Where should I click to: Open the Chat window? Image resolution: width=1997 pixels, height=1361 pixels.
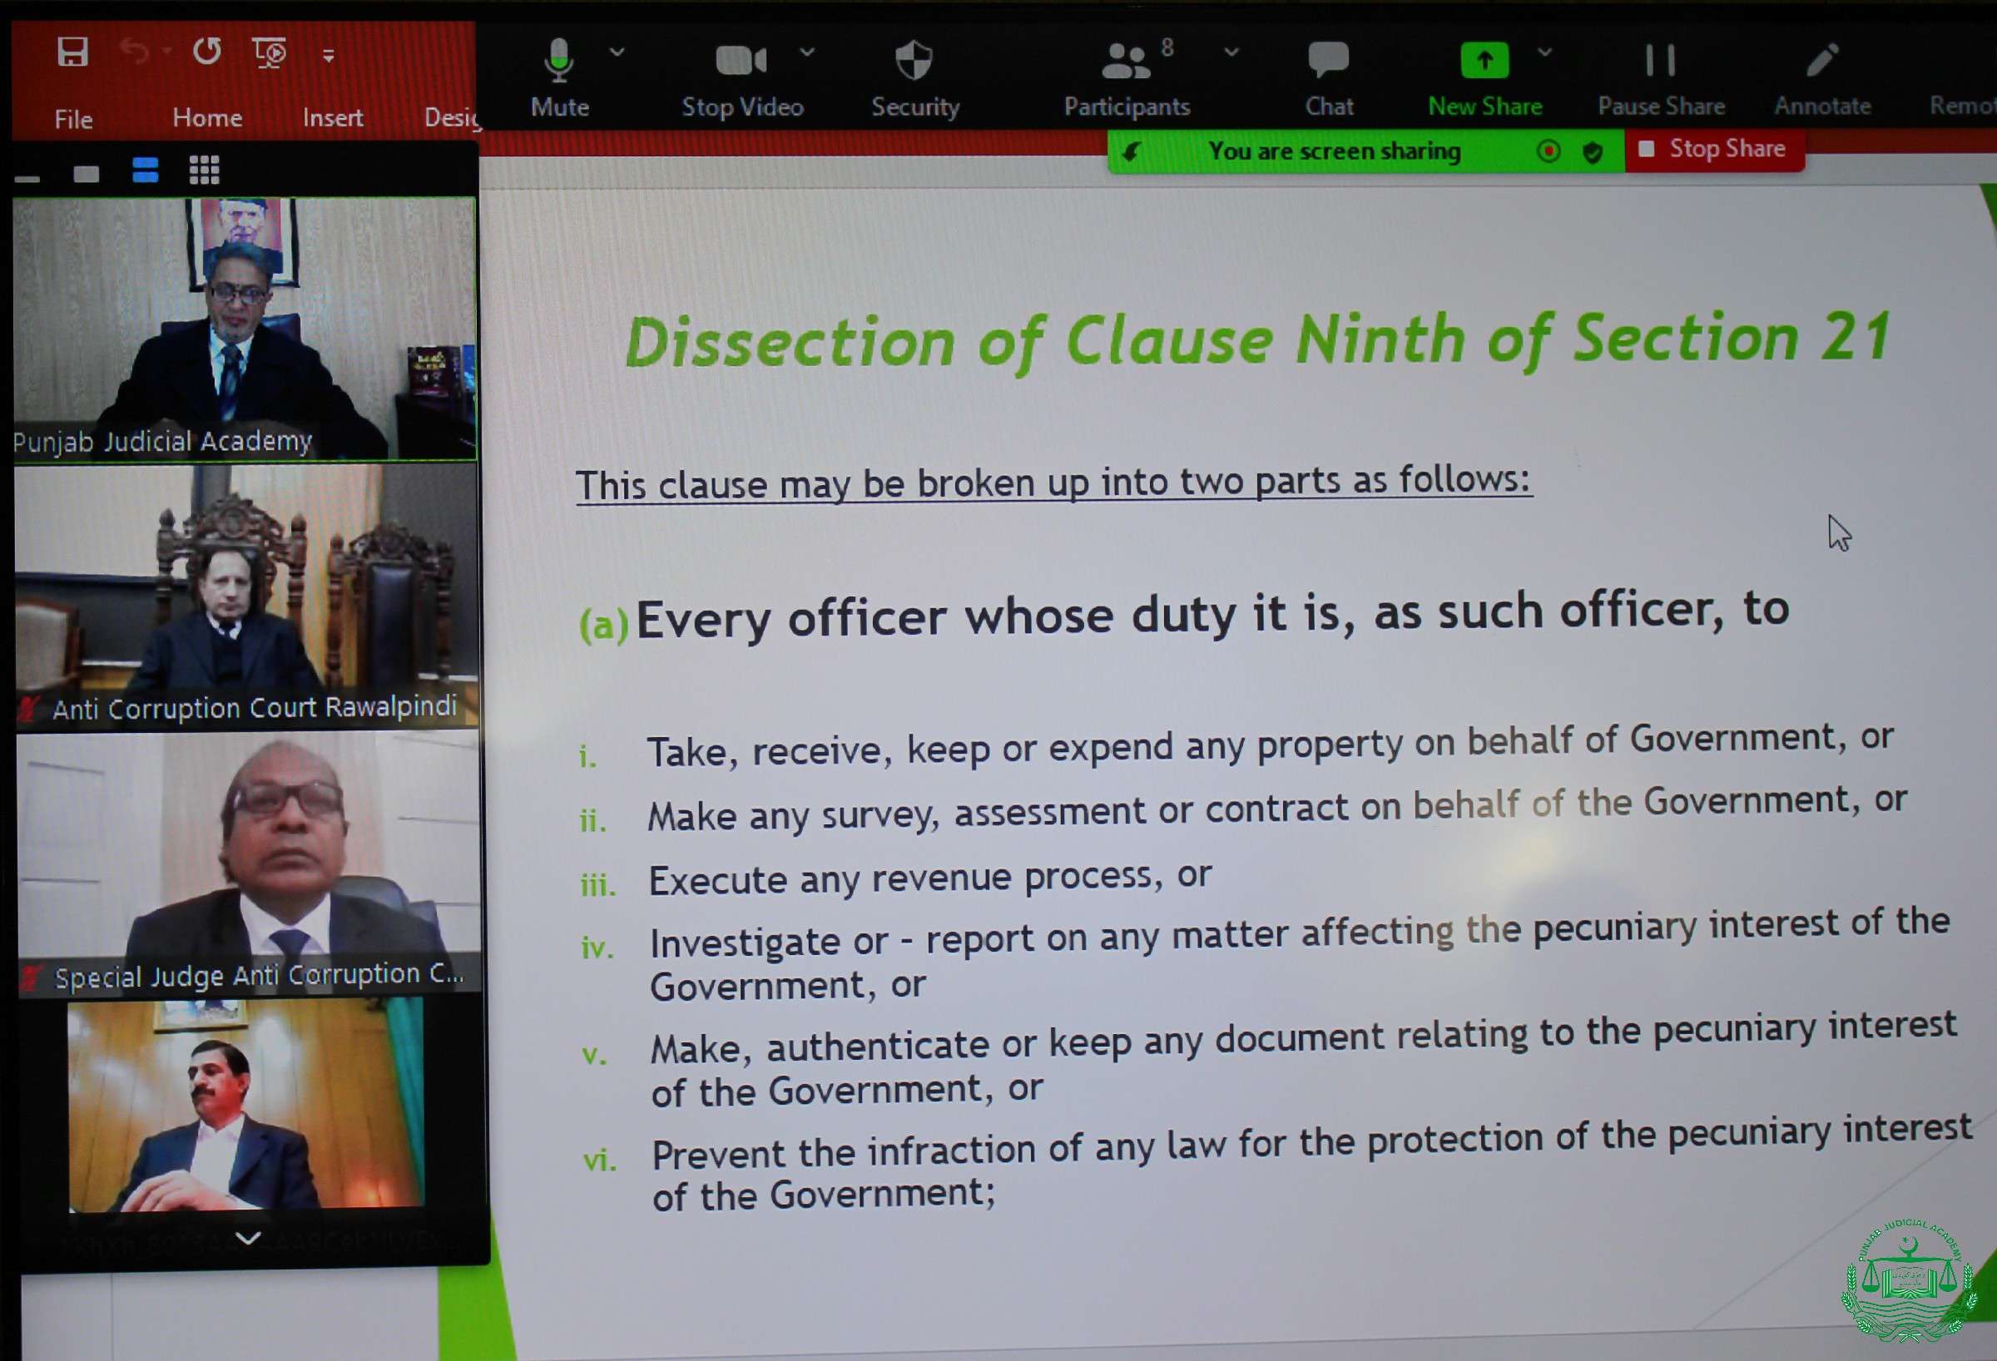coord(1329,60)
